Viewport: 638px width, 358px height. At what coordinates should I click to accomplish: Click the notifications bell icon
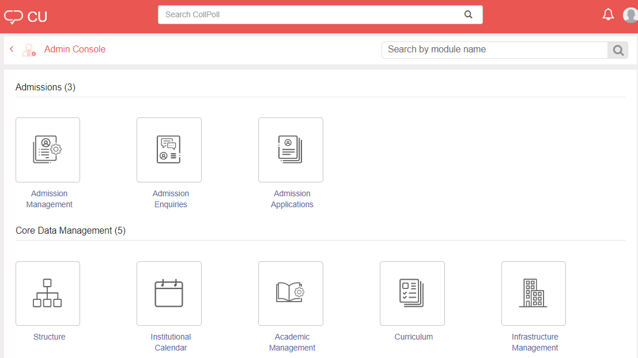tap(608, 14)
